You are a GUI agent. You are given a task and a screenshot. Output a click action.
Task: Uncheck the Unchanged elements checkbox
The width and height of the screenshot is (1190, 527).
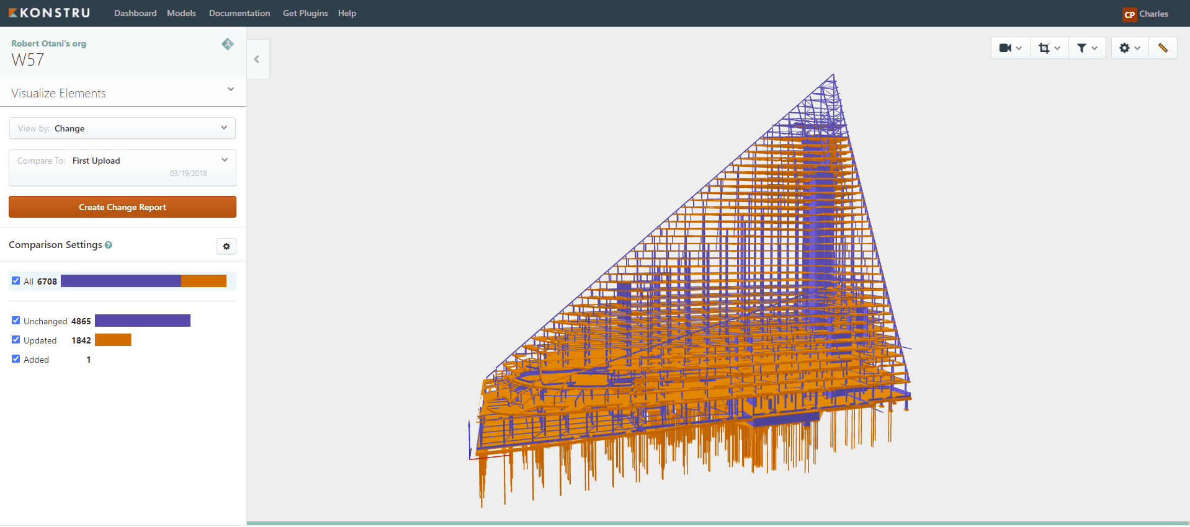16,321
